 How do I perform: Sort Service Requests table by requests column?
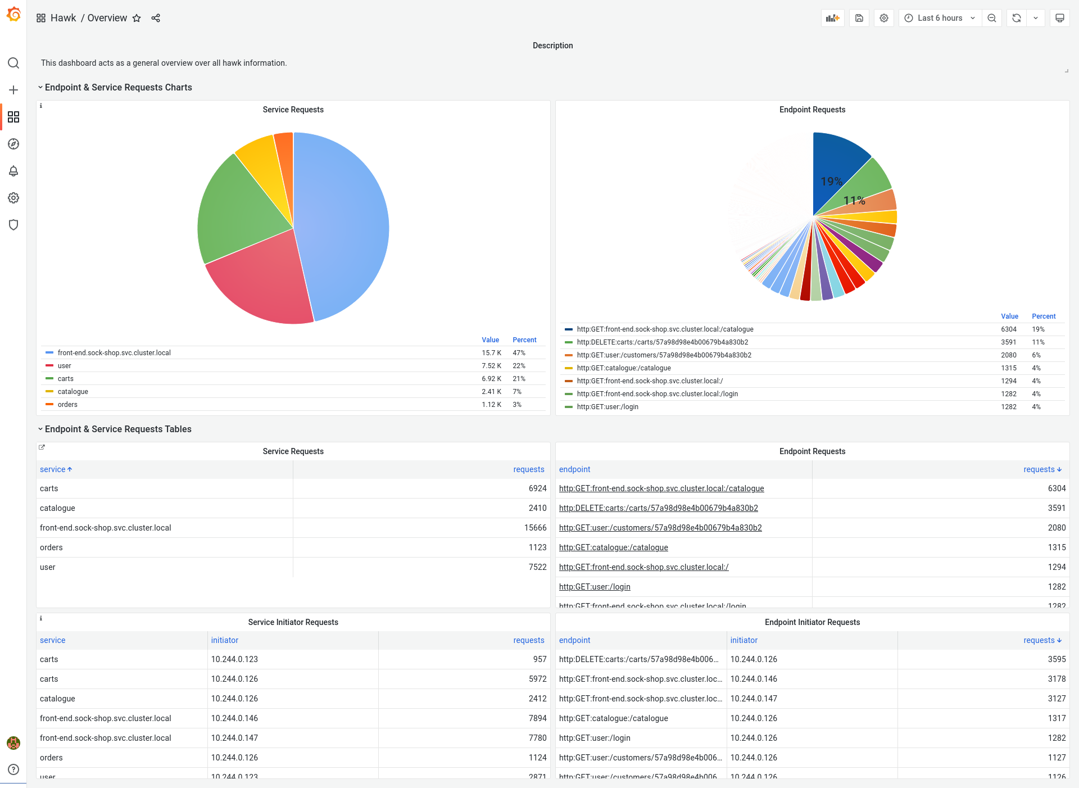[x=528, y=469]
